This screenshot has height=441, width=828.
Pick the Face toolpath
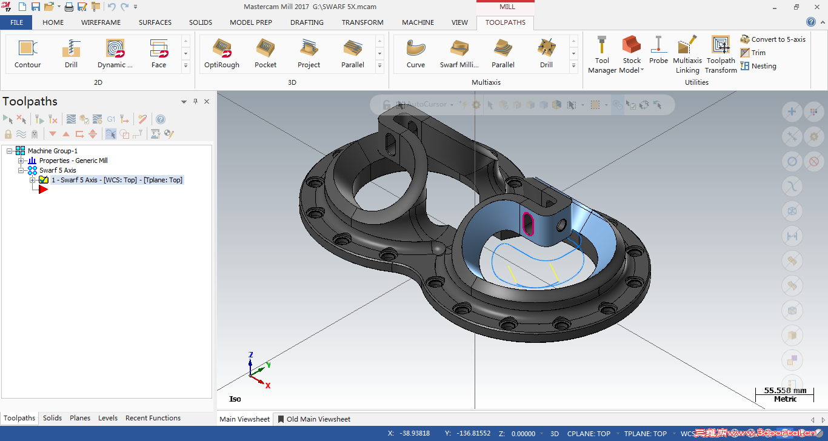[x=159, y=54]
